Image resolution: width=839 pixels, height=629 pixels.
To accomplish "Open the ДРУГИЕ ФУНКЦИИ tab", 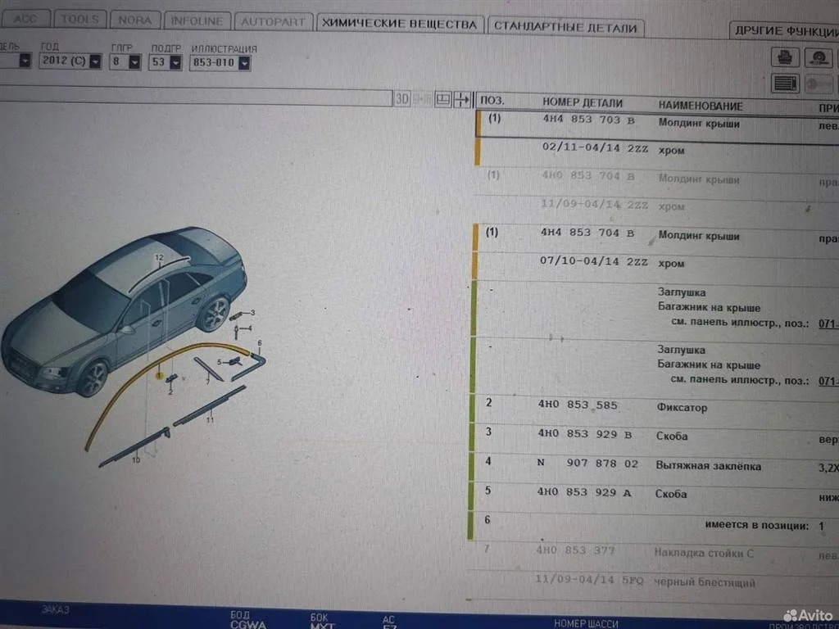I will click(784, 29).
